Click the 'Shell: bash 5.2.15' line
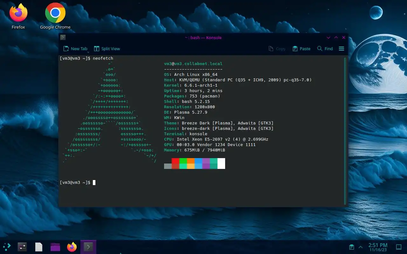Image resolution: width=407 pixels, height=254 pixels. point(187,102)
